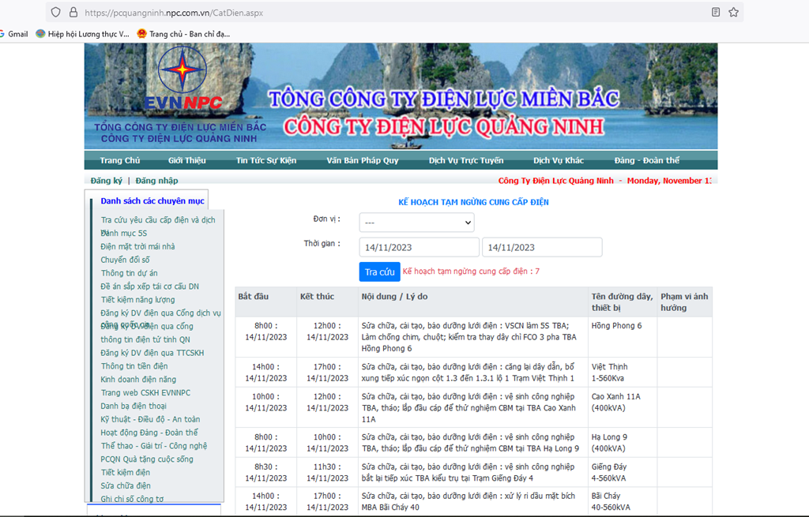
Task: Open Sửa chữa điện sidebar link
Action: (126, 486)
